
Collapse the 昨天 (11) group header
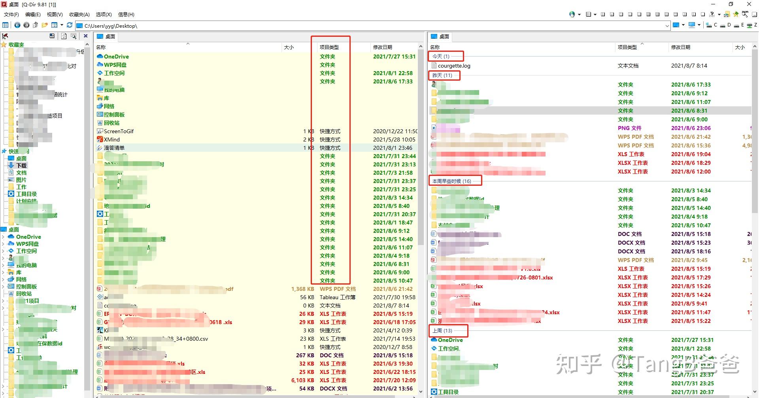[442, 75]
